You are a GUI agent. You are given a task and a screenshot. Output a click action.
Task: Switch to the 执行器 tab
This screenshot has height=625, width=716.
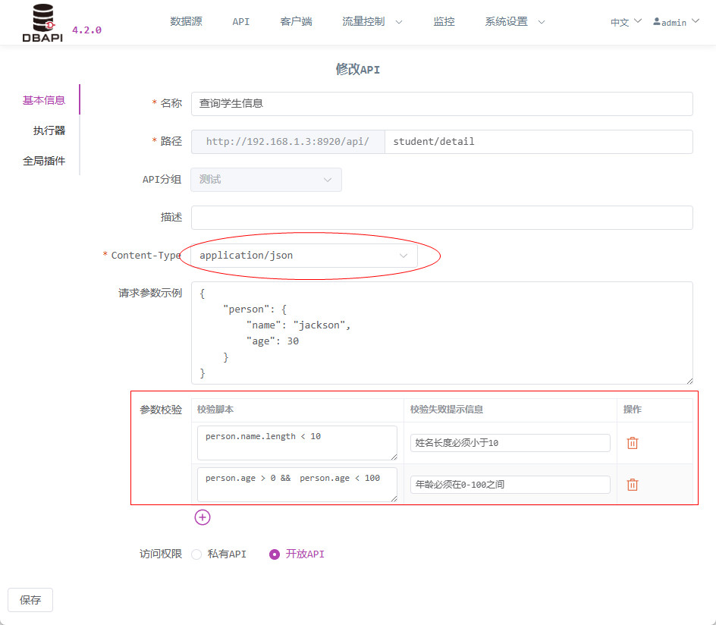pos(49,130)
